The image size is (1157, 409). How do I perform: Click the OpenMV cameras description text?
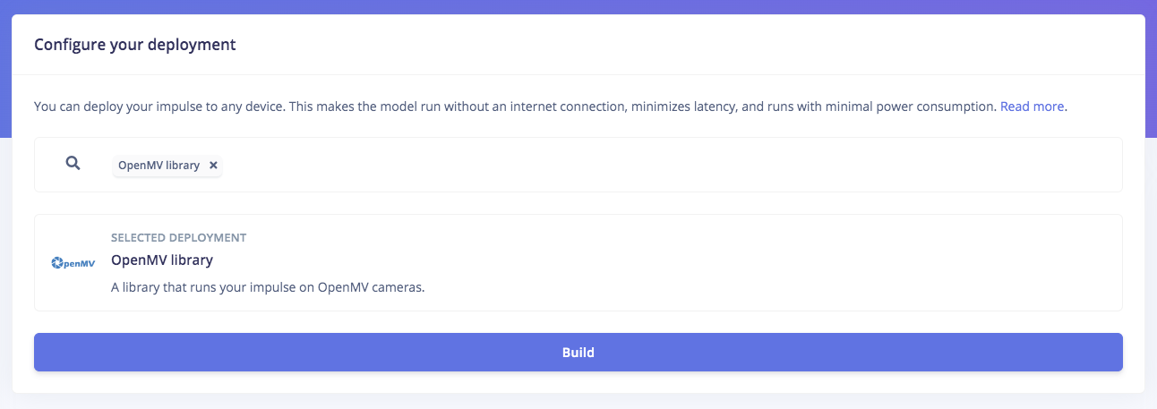coord(268,288)
